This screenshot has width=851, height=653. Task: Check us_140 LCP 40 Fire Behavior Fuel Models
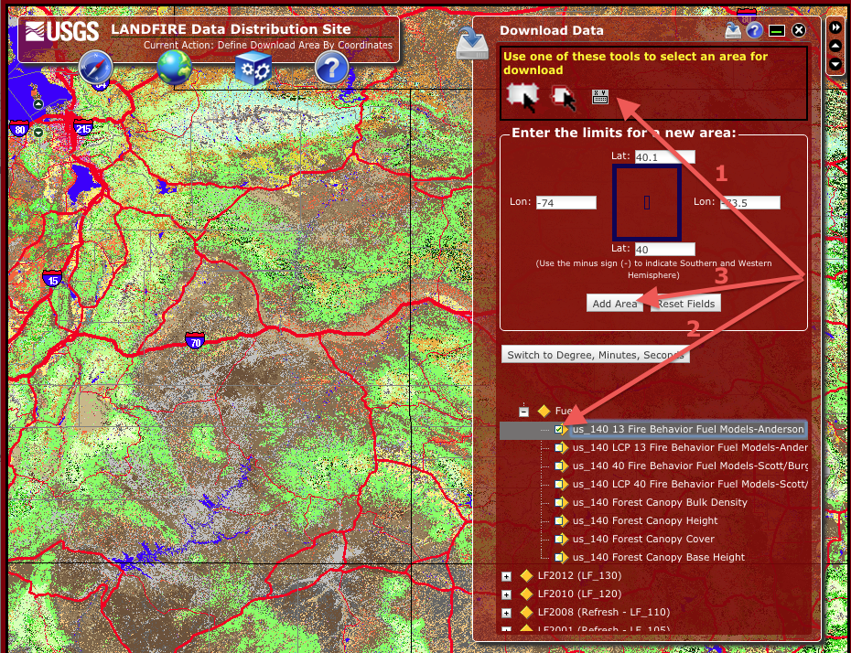coord(558,485)
